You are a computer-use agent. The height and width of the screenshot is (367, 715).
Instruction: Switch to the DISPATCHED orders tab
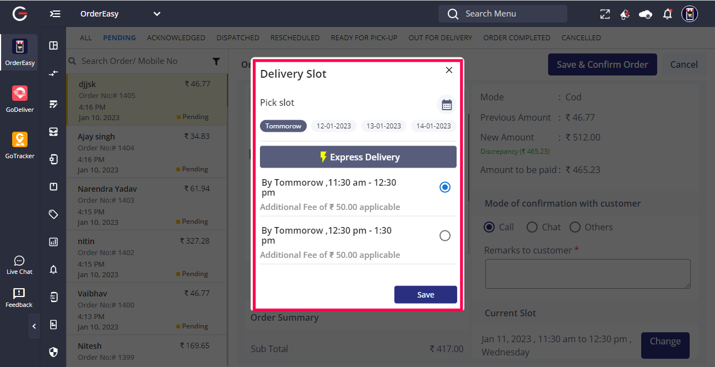pos(237,38)
